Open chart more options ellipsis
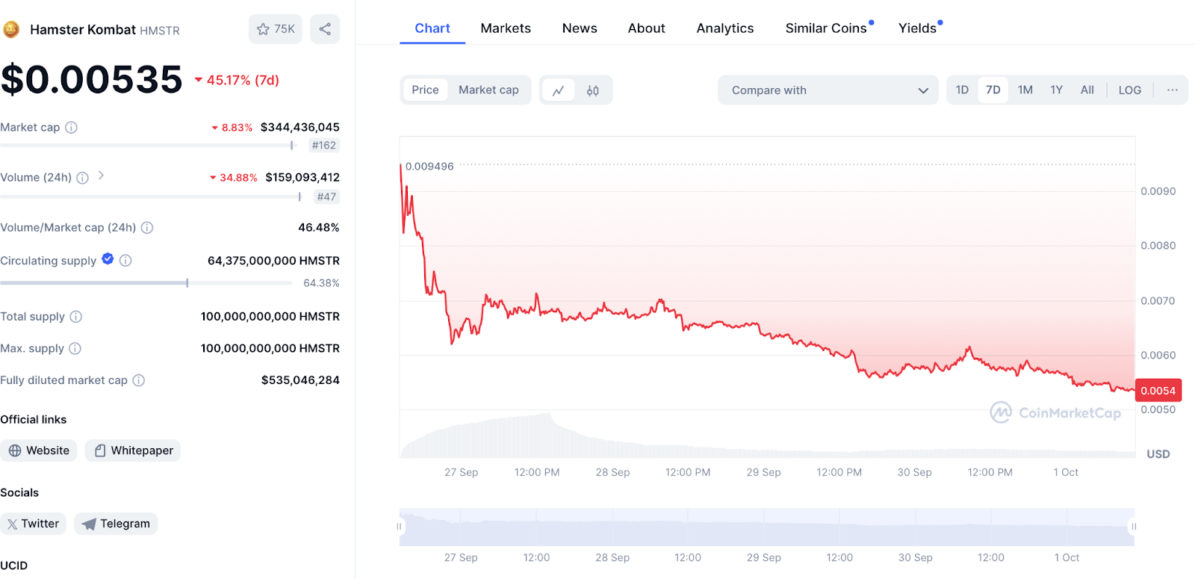The width and height of the screenshot is (1195, 579). [x=1173, y=90]
